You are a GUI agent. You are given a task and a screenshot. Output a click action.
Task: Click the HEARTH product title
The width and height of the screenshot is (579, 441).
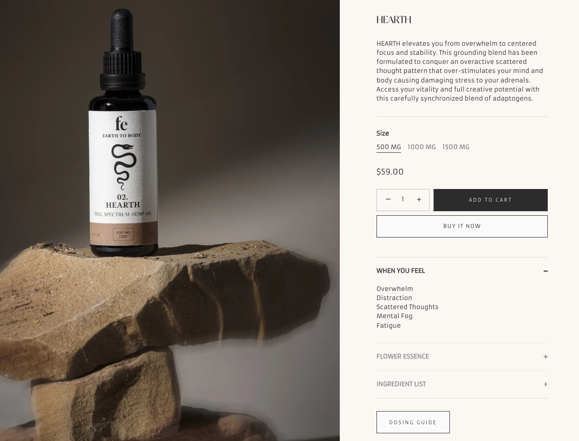click(x=394, y=19)
